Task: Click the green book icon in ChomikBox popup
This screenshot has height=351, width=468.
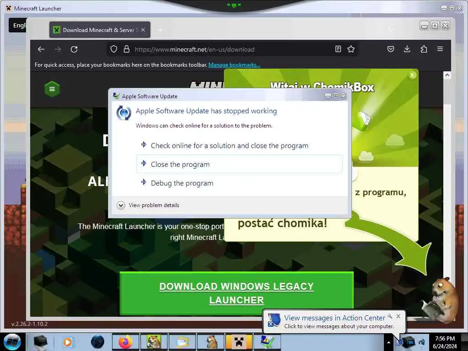Action: tap(363, 120)
